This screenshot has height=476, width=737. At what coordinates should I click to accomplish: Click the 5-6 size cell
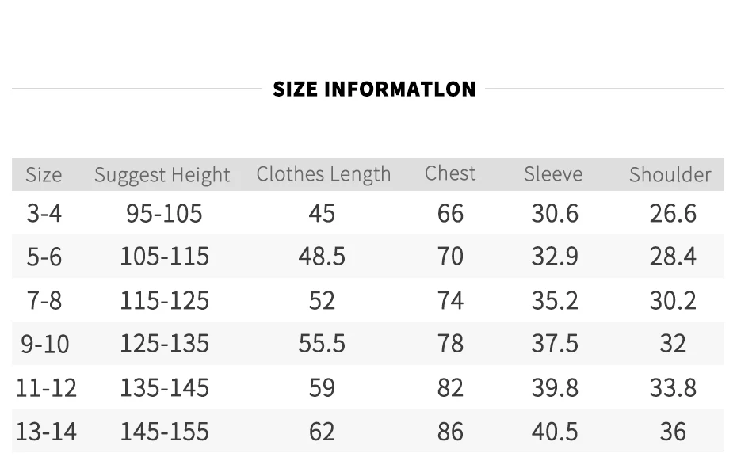pos(44,257)
